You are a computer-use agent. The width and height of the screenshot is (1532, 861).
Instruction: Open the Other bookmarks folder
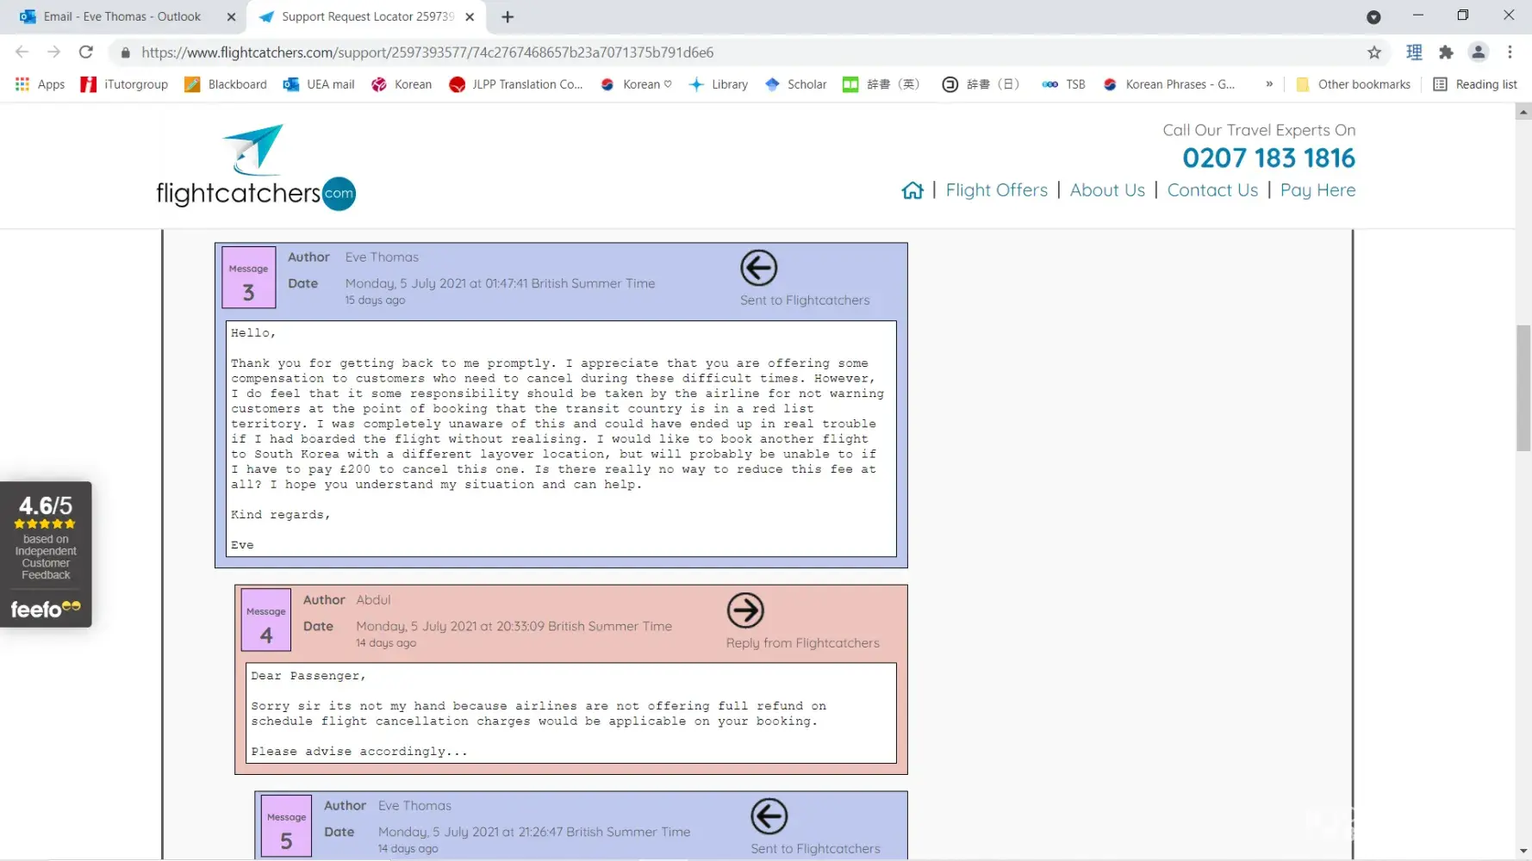[x=1354, y=84]
